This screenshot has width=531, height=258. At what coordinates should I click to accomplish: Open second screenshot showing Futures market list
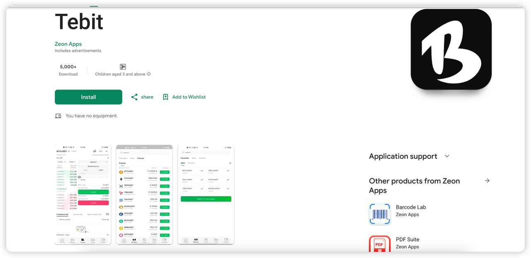144,195
